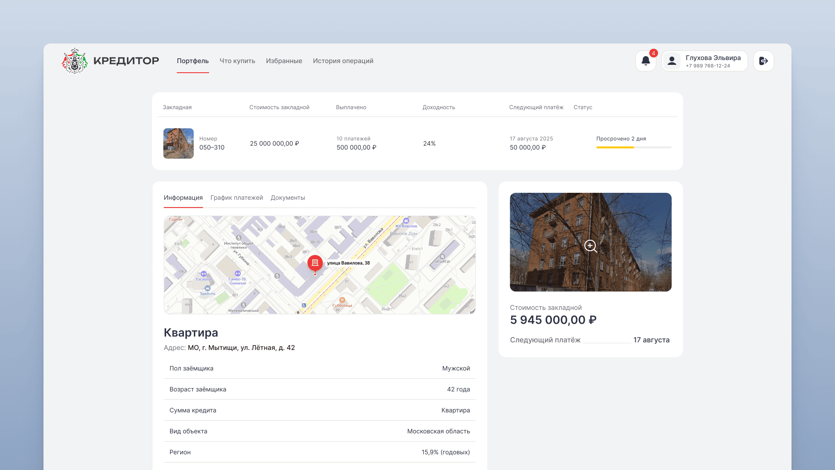Open the notifications bell icon

coord(645,61)
